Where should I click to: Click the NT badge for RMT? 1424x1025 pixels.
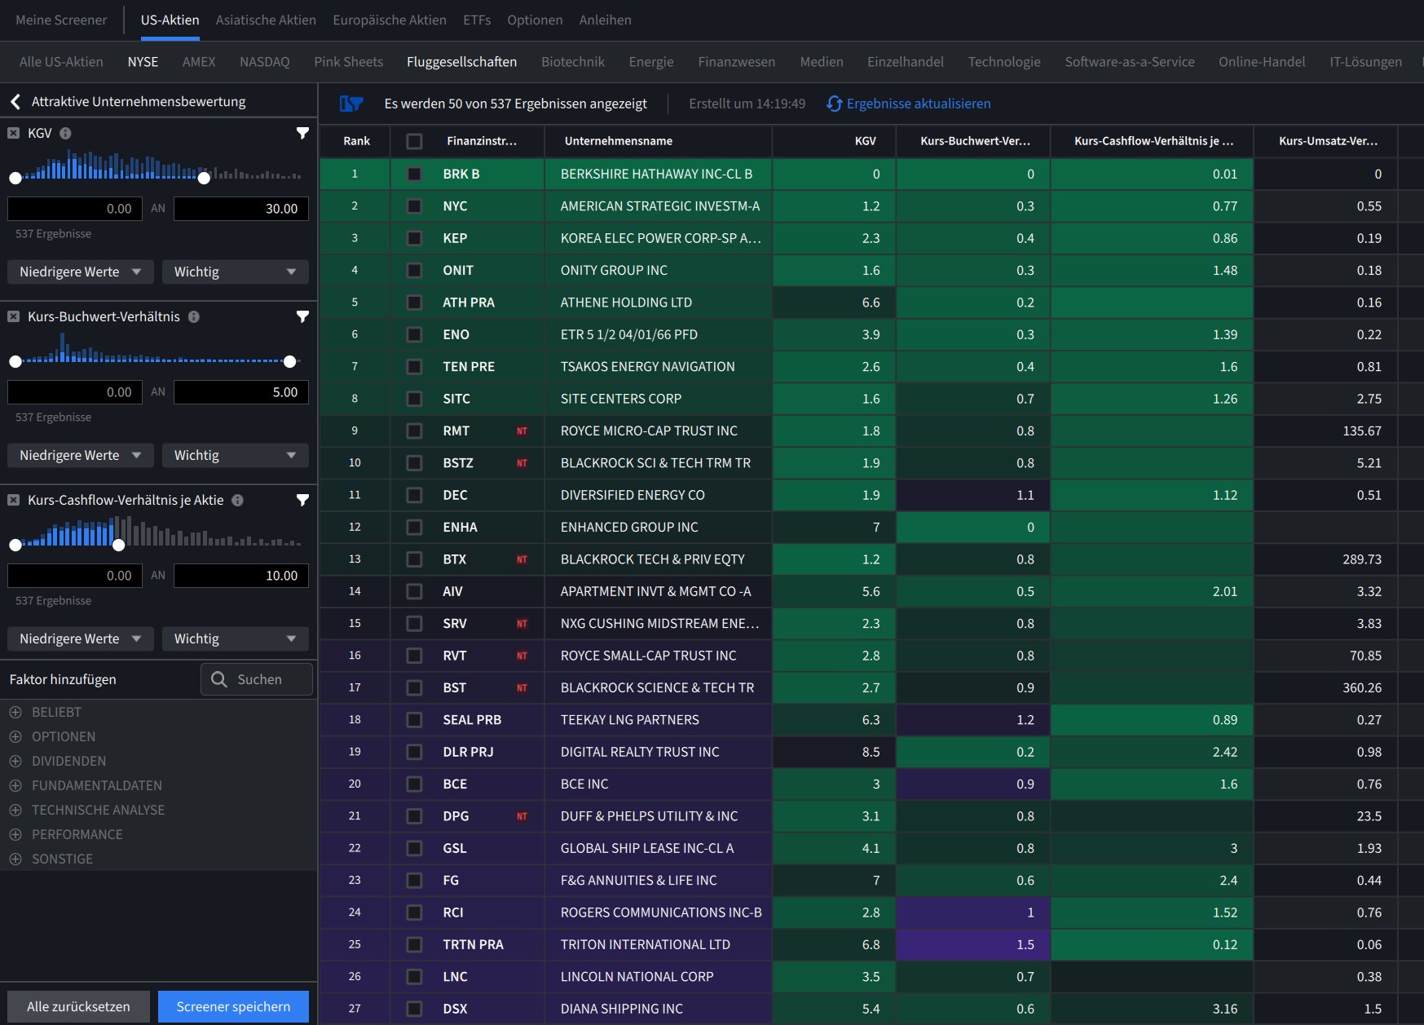point(522,431)
